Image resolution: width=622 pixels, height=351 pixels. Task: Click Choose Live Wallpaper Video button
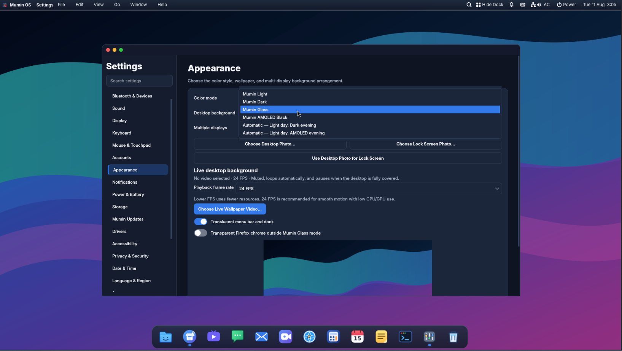pos(230,209)
